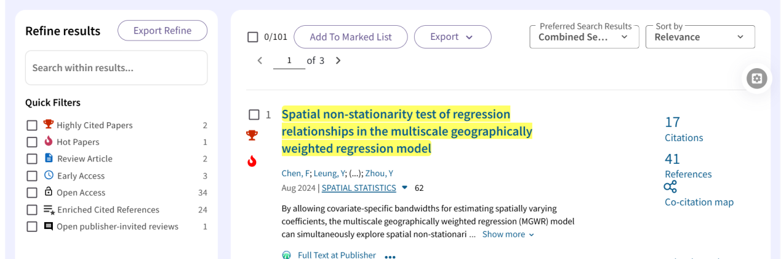Click the floating settings gear icon

pos(756,79)
